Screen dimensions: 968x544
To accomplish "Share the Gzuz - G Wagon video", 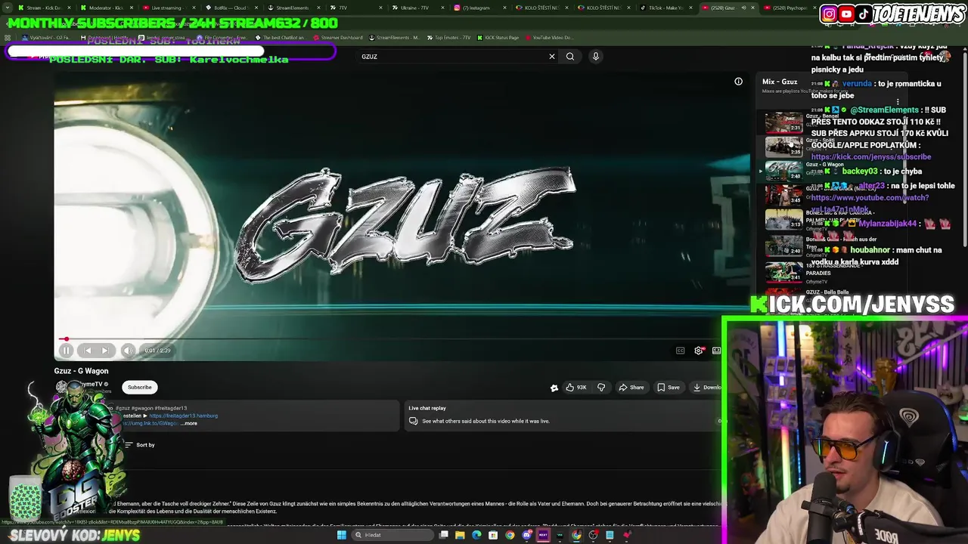I will click(631, 388).
